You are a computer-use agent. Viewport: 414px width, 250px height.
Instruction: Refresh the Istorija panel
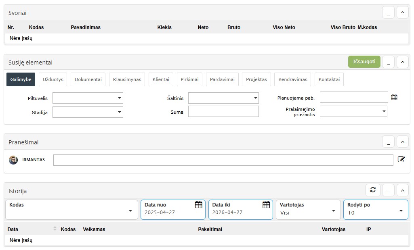373,190
